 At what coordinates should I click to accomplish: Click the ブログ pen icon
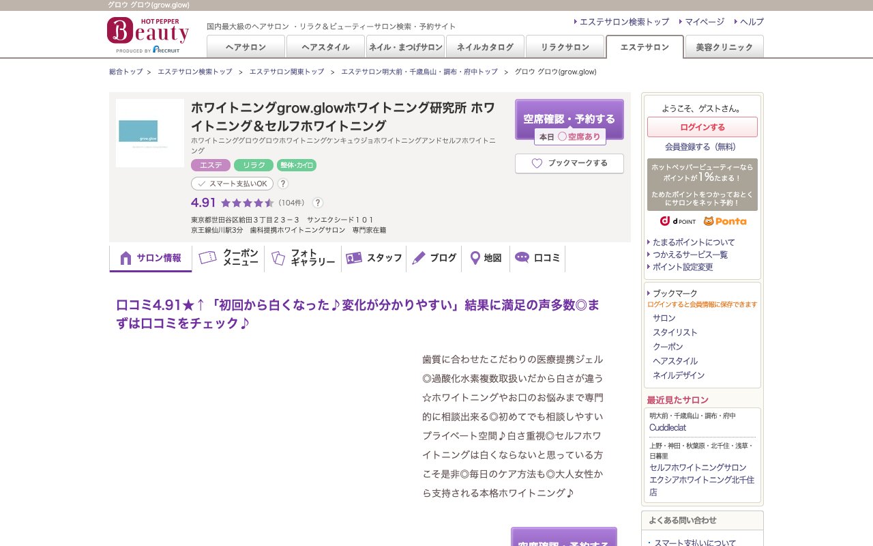click(418, 257)
